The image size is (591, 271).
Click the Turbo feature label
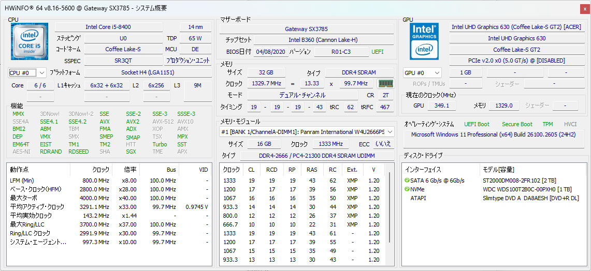160,144
